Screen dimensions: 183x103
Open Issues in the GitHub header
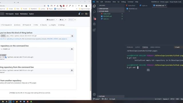tap(17, 14)
